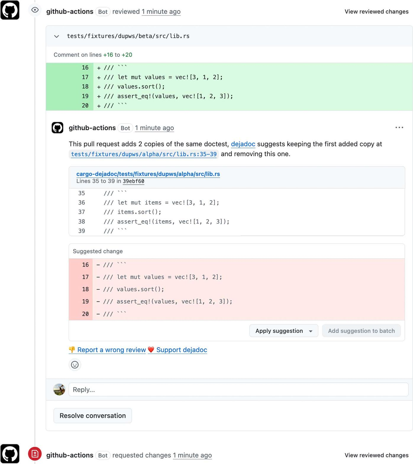The height and width of the screenshot is (464, 413).
Task: Select snippet line 36 'let mut items'
Action: 237,203
